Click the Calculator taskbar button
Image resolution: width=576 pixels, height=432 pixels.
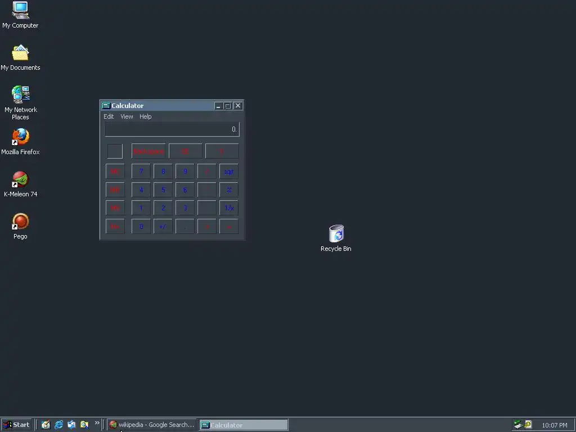pyautogui.click(x=244, y=425)
